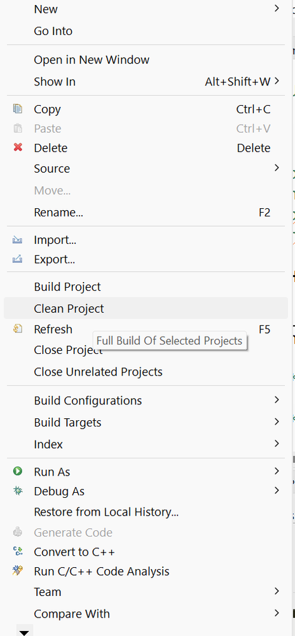Select Open in New Window
This screenshot has height=636, width=295.
(x=146, y=60)
